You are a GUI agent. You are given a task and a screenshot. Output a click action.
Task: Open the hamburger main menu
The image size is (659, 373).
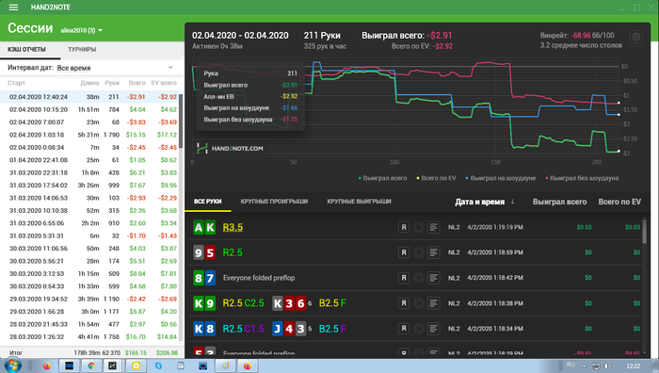pos(13,8)
